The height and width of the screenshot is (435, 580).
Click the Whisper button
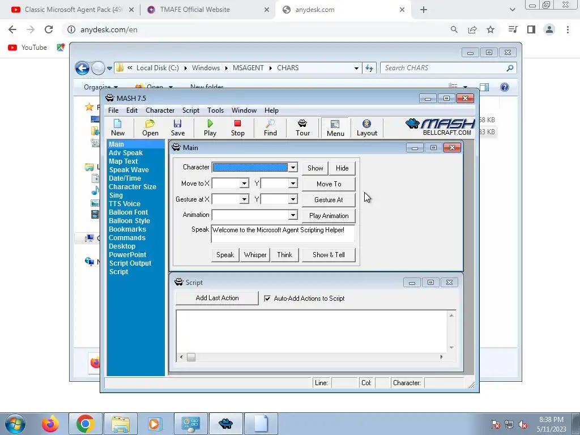tap(255, 255)
